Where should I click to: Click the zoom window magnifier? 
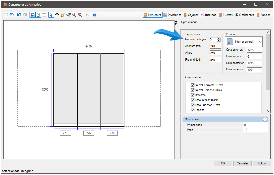[x=74, y=15]
